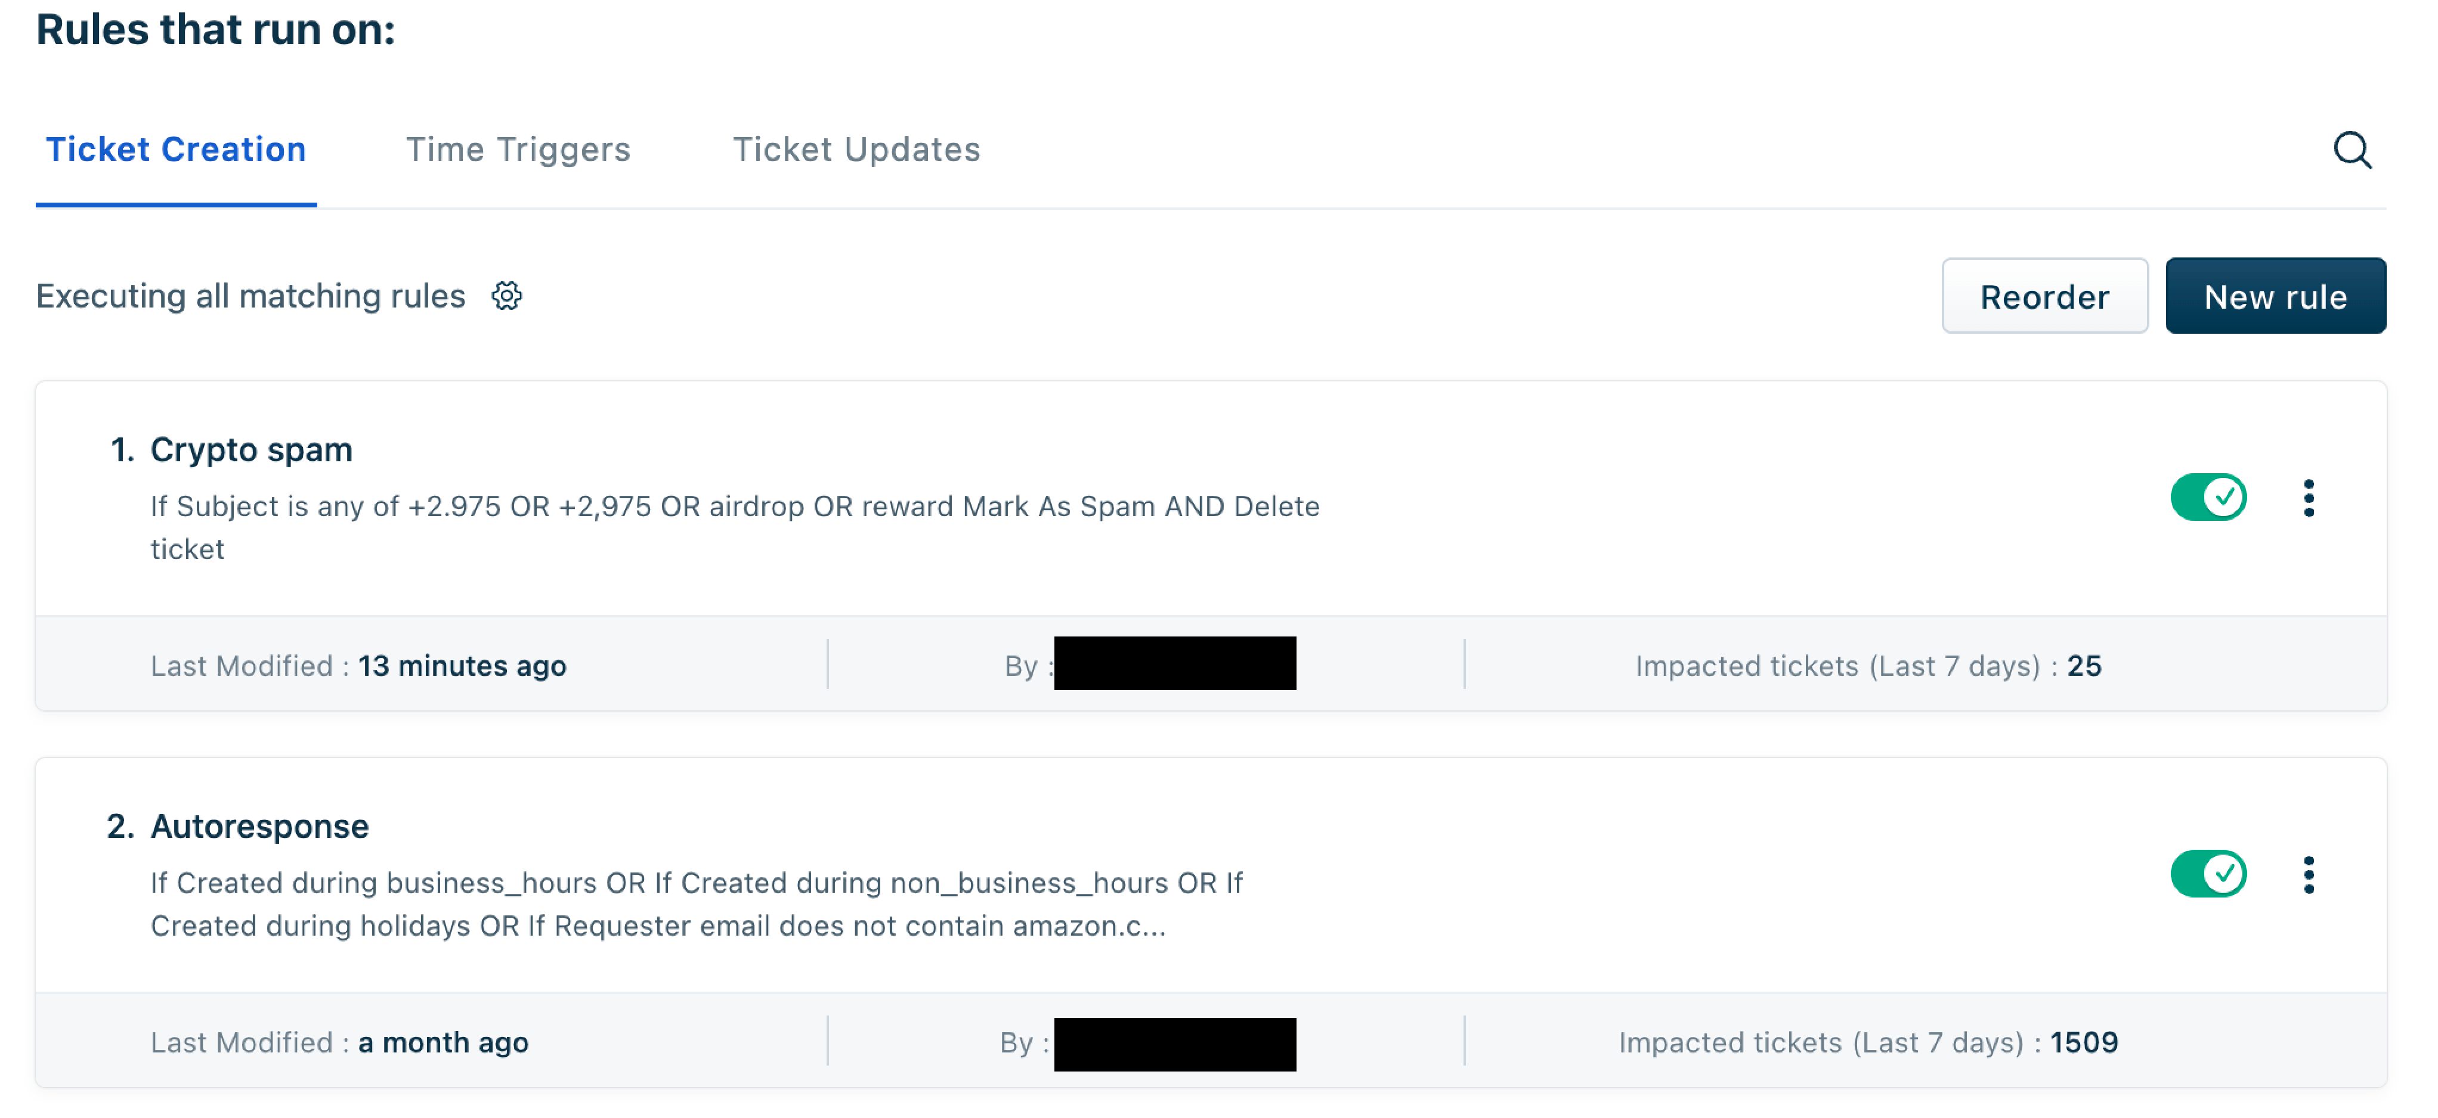Open the Autoresponse rule title
This screenshot has width=2438, height=1118.
pyautogui.click(x=259, y=826)
